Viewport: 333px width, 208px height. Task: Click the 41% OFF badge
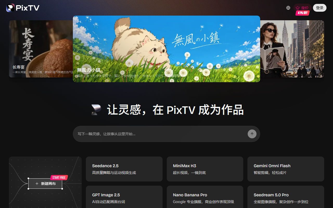pos(303,13)
